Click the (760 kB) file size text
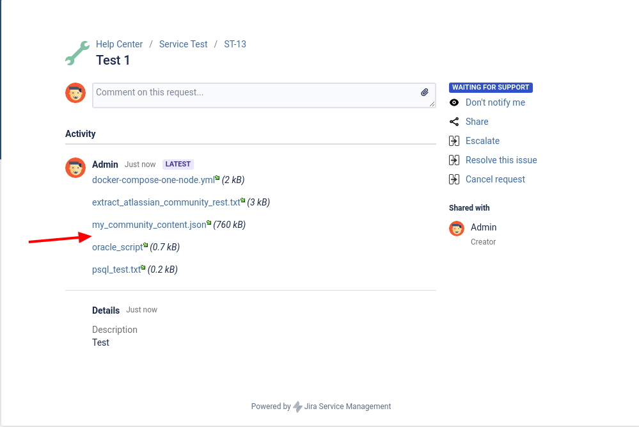Viewport: 639px width, 427px height. pyautogui.click(x=229, y=225)
